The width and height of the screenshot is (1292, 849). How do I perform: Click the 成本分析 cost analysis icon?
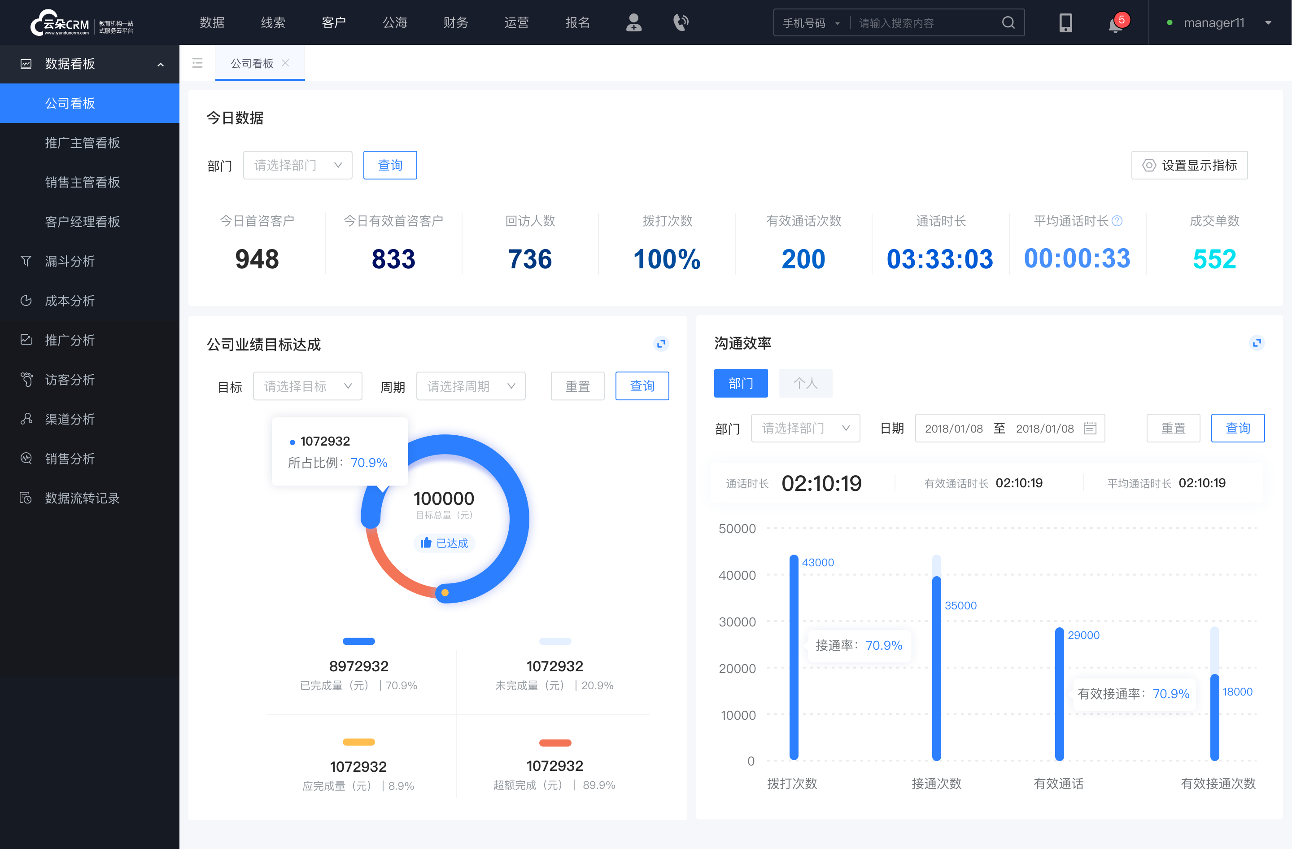pos(25,300)
